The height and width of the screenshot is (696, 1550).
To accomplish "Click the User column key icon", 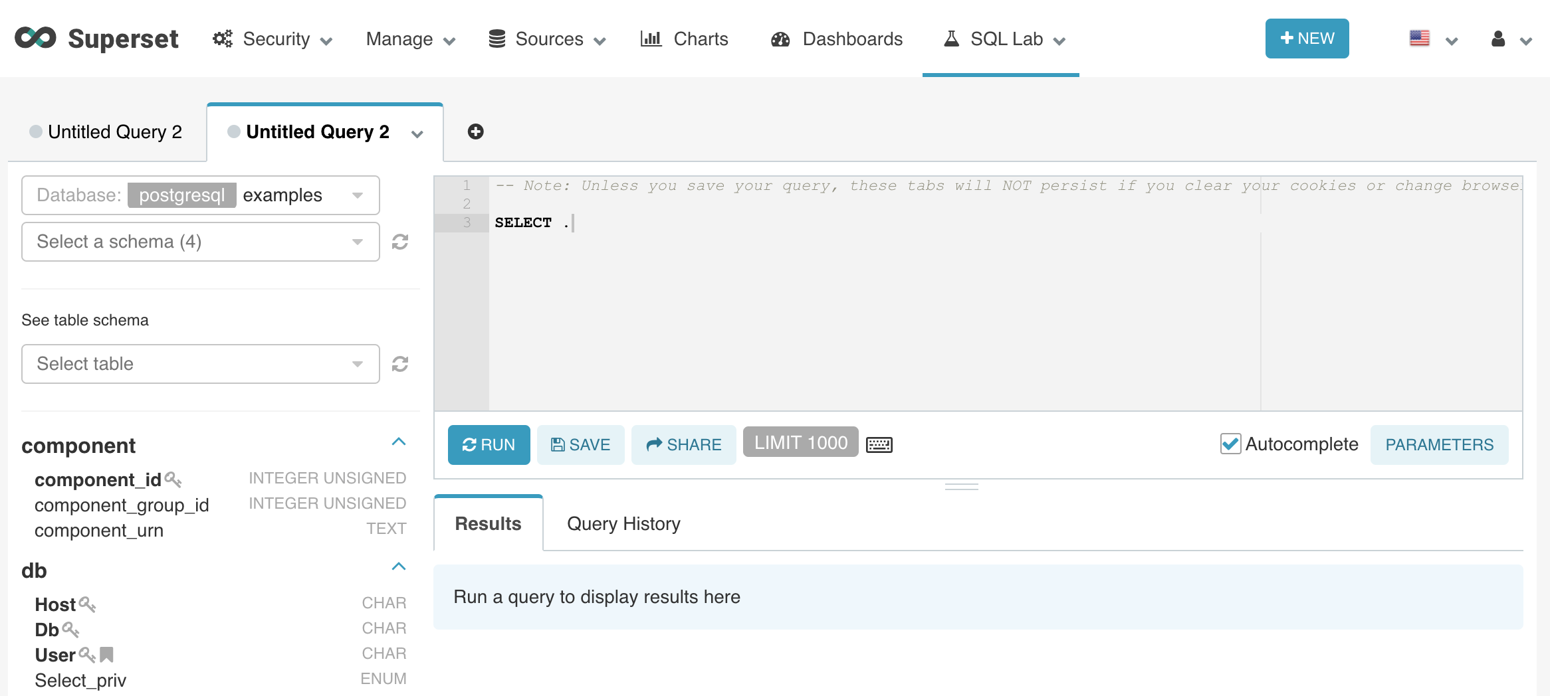I will [87, 654].
